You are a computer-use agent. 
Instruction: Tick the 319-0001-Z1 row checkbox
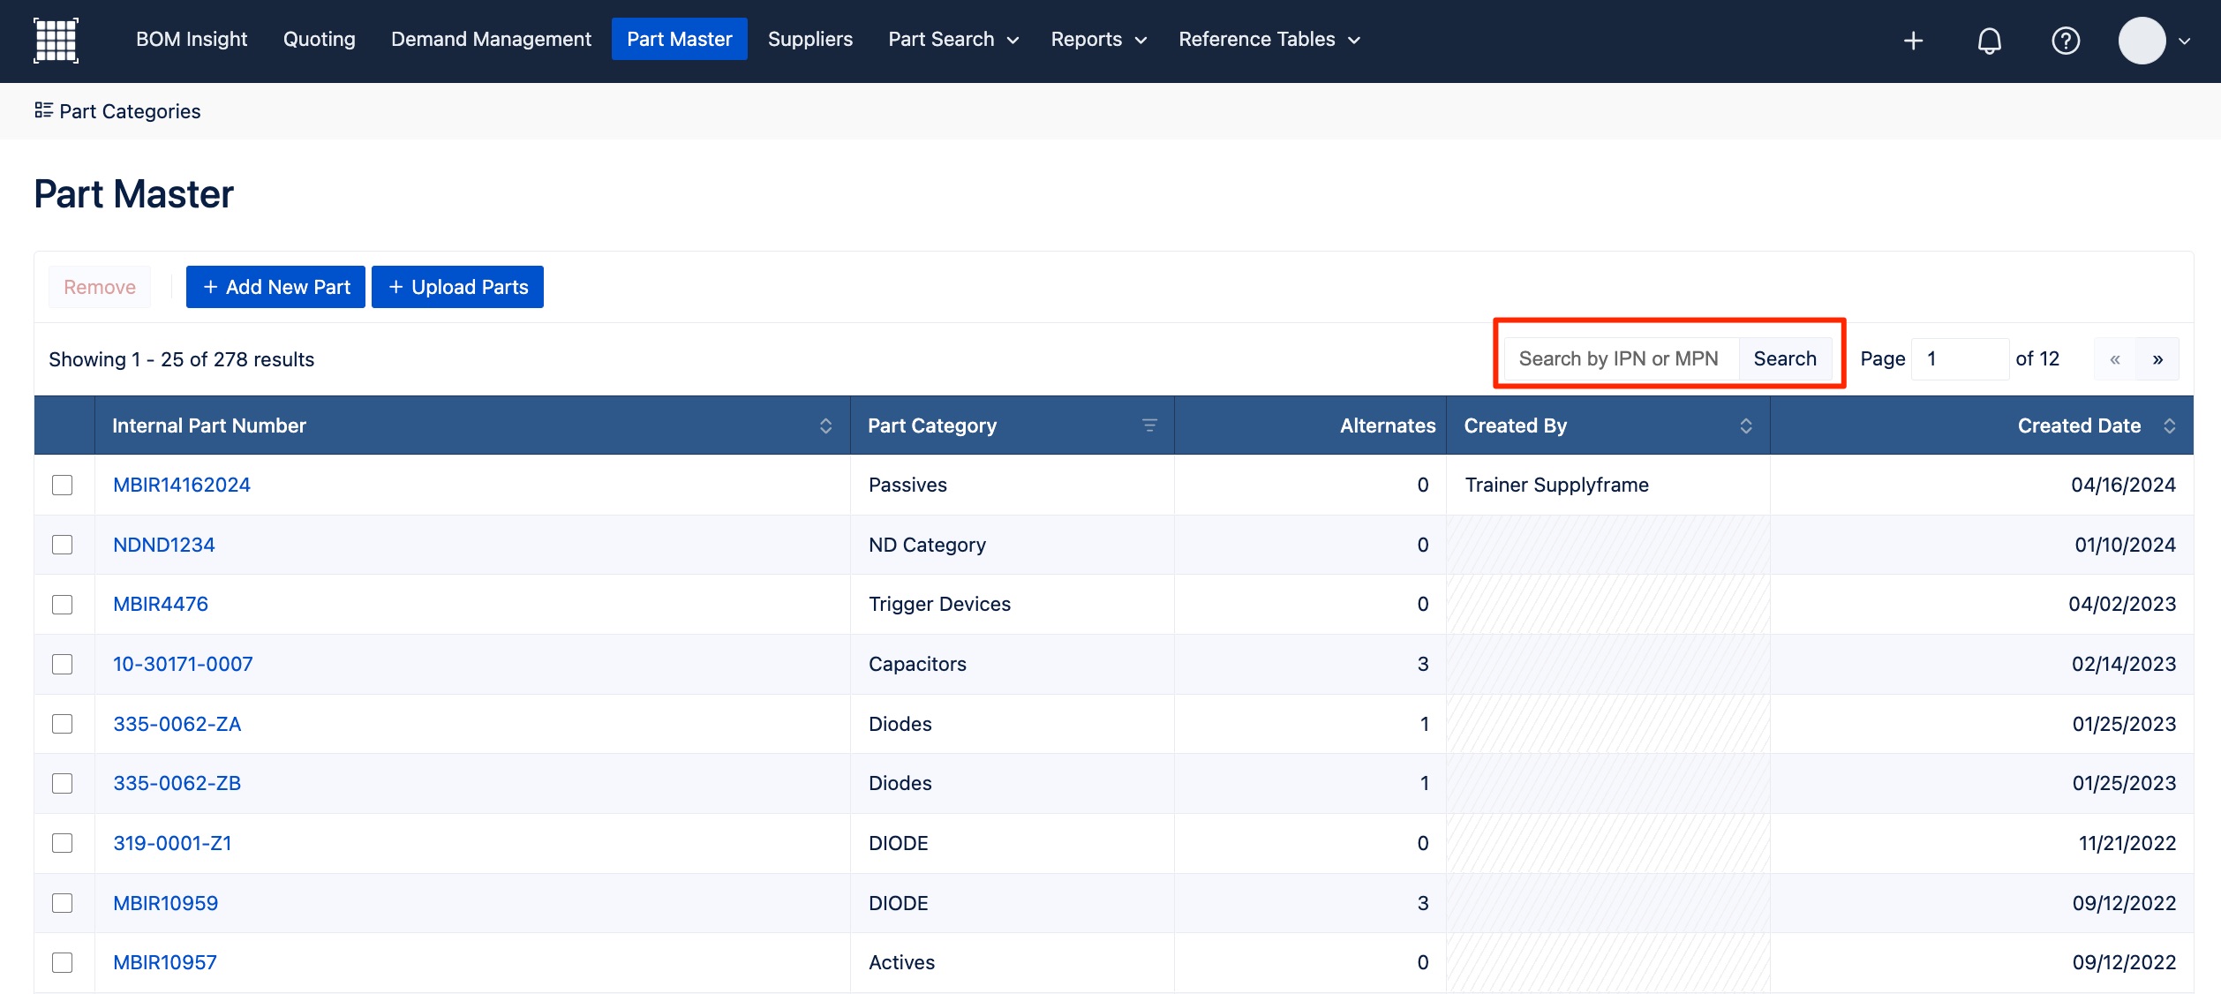point(62,843)
